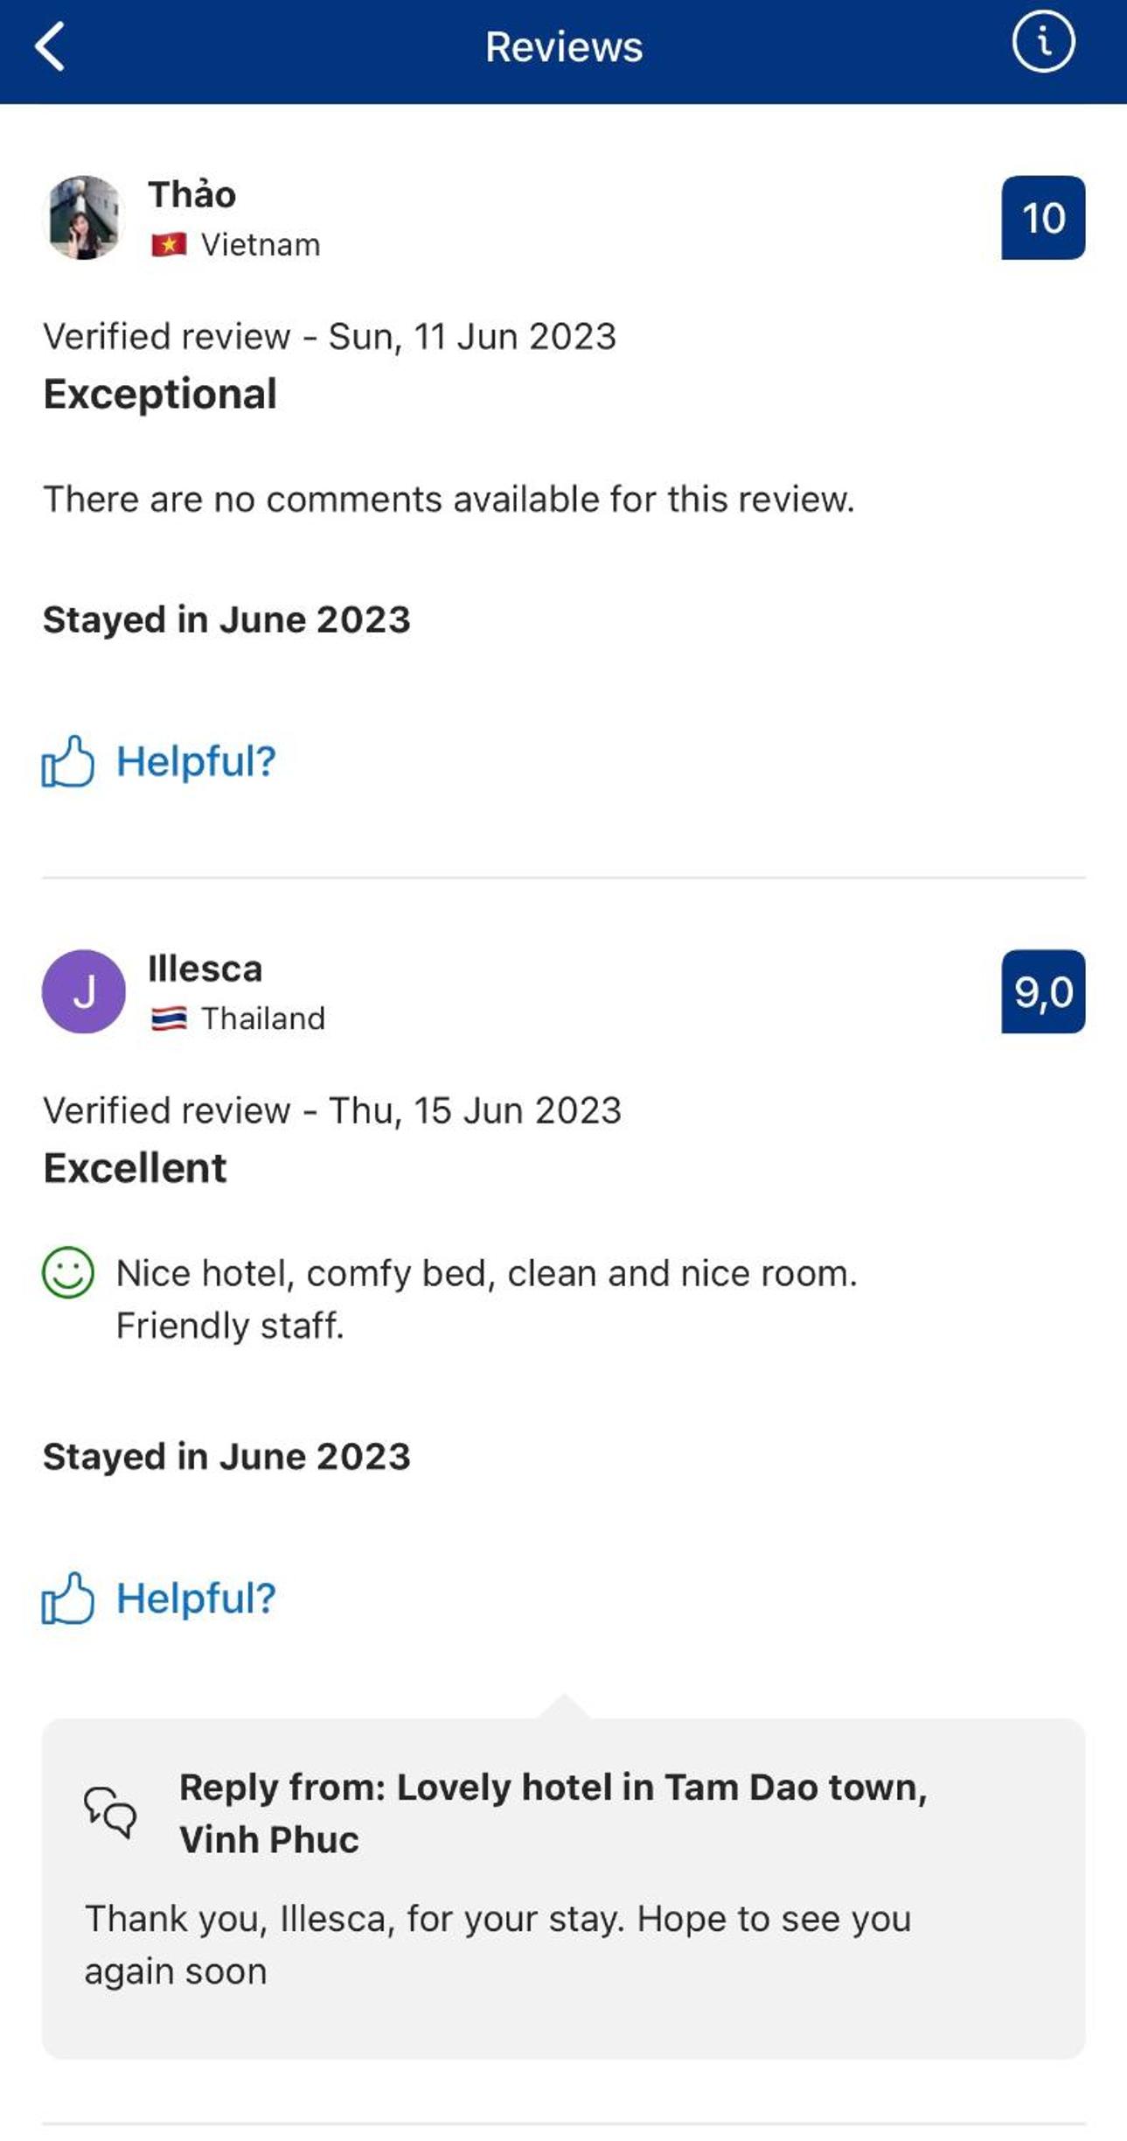Tap the reply speech bubbles icon
Image resolution: width=1127 pixels, height=2141 pixels.
click(x=110, y=1811)
